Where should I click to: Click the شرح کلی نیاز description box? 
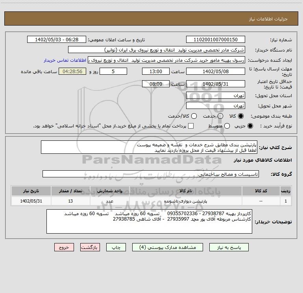pos(149,147)
